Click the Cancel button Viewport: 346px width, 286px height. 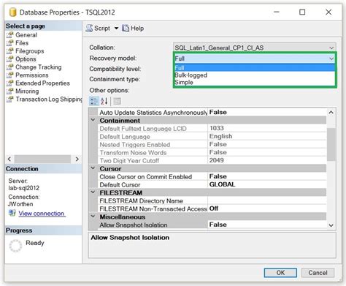click(318, 273)
